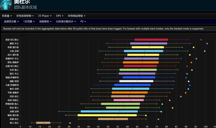
Task: Click the red box bar for 邪恶 死亡骑士
Action: click(151, 40)
